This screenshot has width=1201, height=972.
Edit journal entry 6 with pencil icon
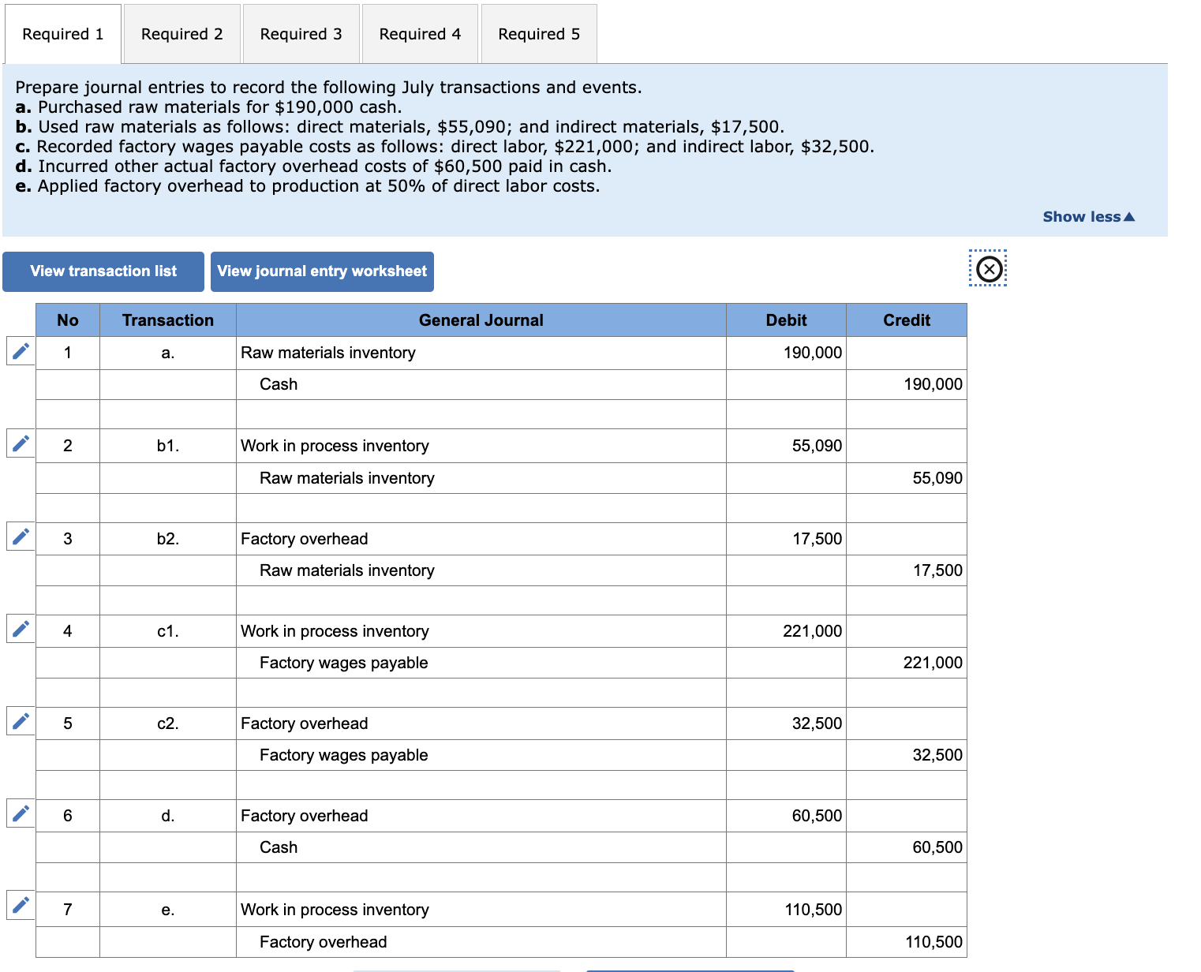[x=21, y=813]
